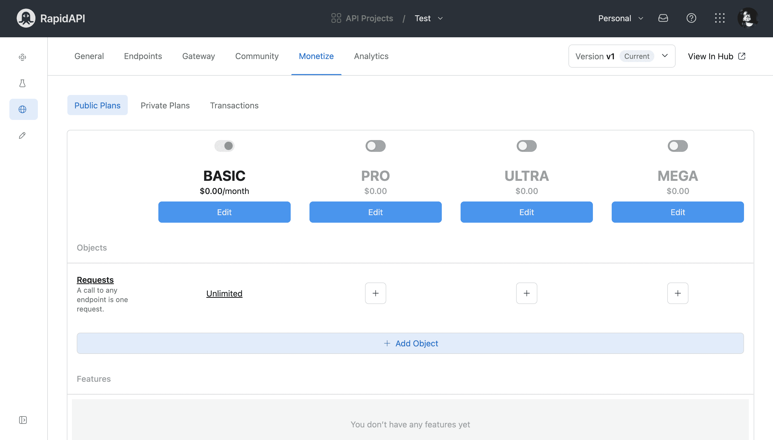Switch to the Private Plans tab
This screenshot has height=440, width=773.
click(x=165, y=105)
